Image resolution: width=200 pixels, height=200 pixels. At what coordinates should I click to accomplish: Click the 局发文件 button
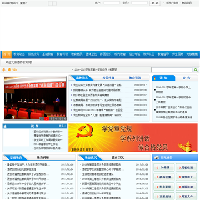tap(186, 196)
